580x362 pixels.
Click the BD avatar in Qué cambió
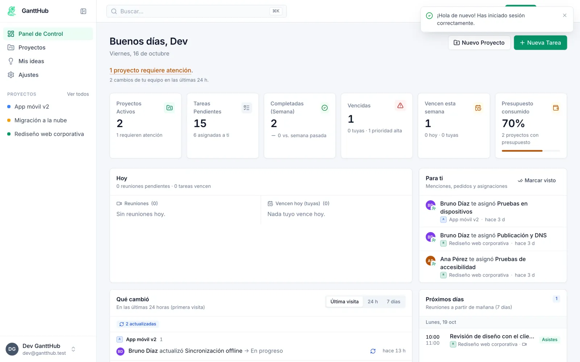(x=120, y=351)
